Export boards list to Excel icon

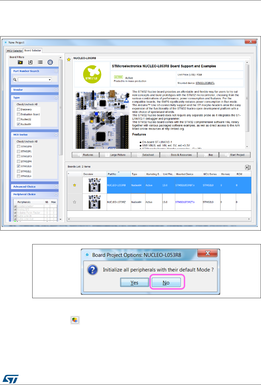248,167
